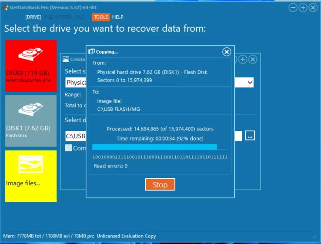This screenshot has height=244, width=321.
Task: Click the 'C:\USB FLASH.IMG' image file path
Action: (x=119, y=109)
